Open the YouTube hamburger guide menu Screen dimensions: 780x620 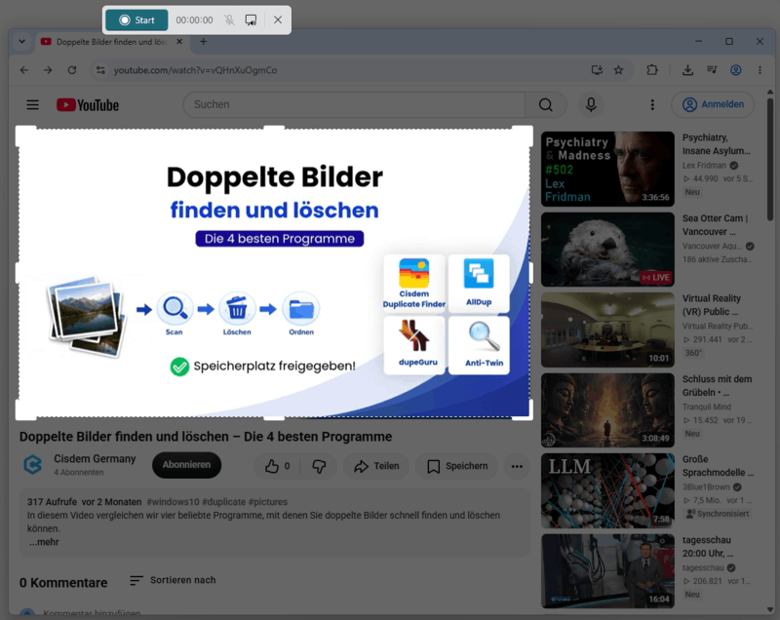point(33,105)
